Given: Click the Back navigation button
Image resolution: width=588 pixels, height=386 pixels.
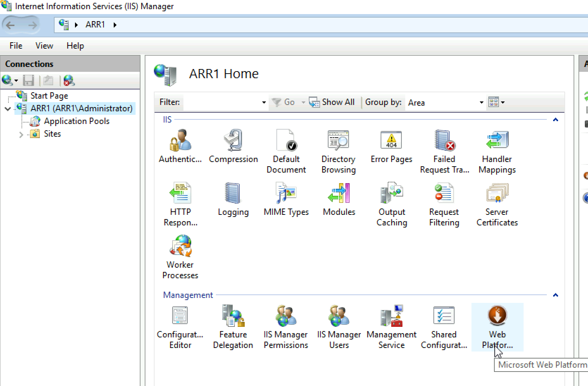Looking at the screenshot, I should tap(11, 25).
